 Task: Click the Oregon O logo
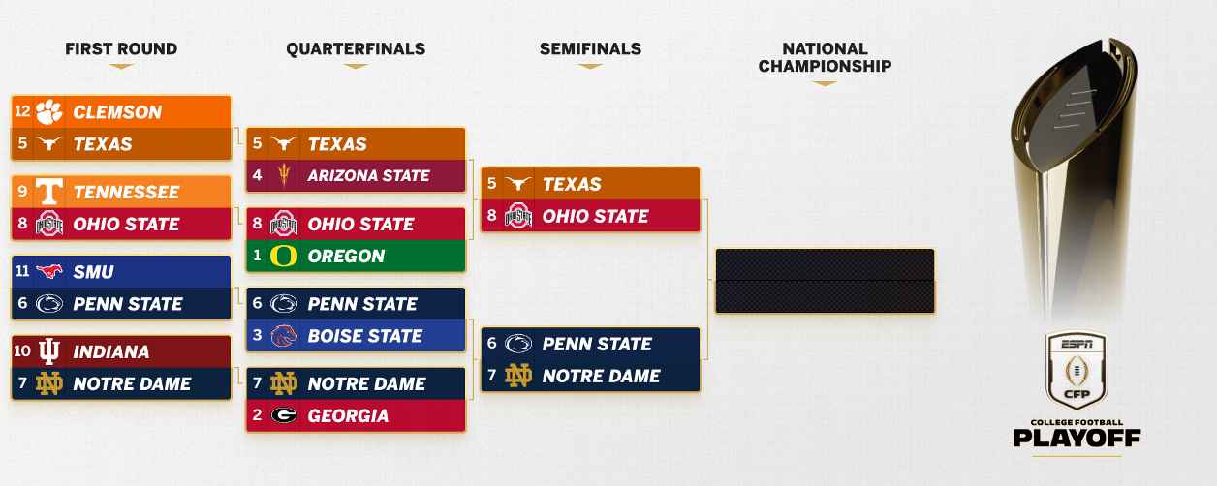click(284, 256)
